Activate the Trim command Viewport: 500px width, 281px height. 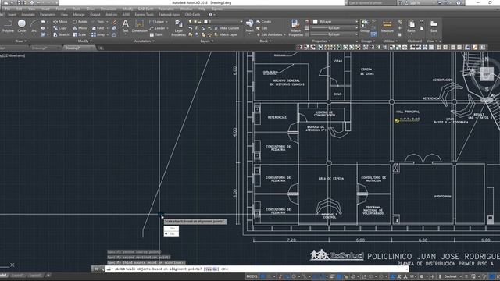(98, 22)
